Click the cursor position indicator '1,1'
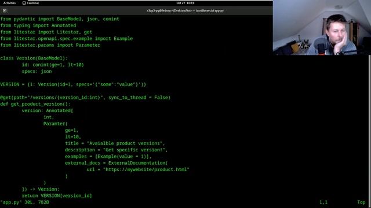Image resolution: width=371 pixels, height=208 pixels. tap(323, 202)
